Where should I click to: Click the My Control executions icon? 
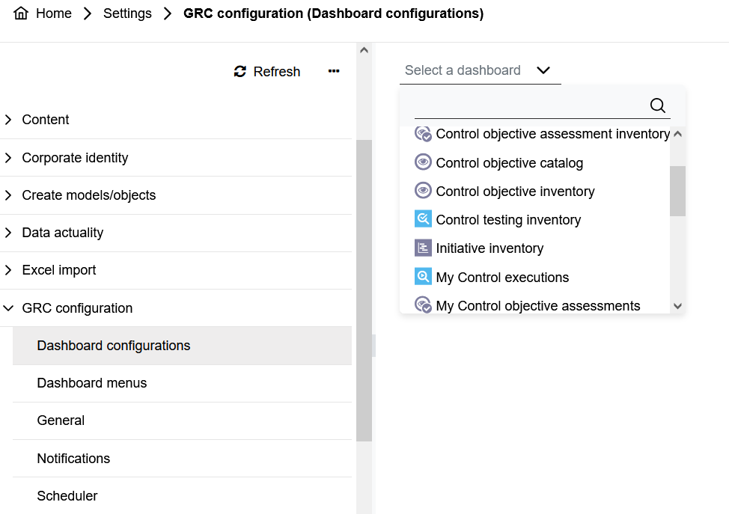tap(423, 277)
